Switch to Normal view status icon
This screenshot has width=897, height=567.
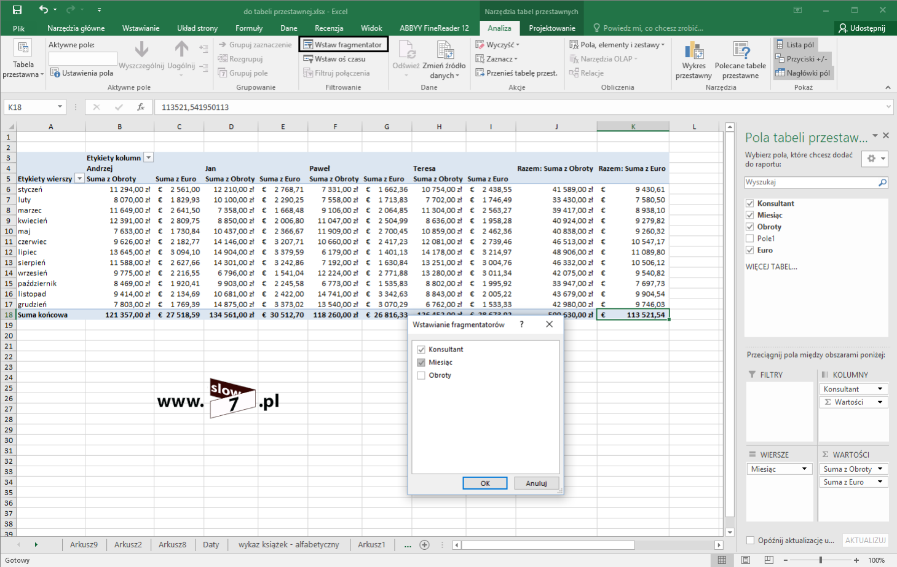(x=722, y=560)
